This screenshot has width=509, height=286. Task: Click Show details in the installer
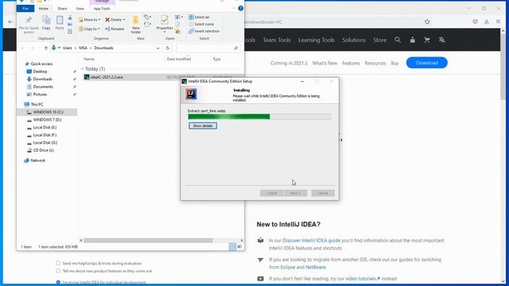pos(203,126)
